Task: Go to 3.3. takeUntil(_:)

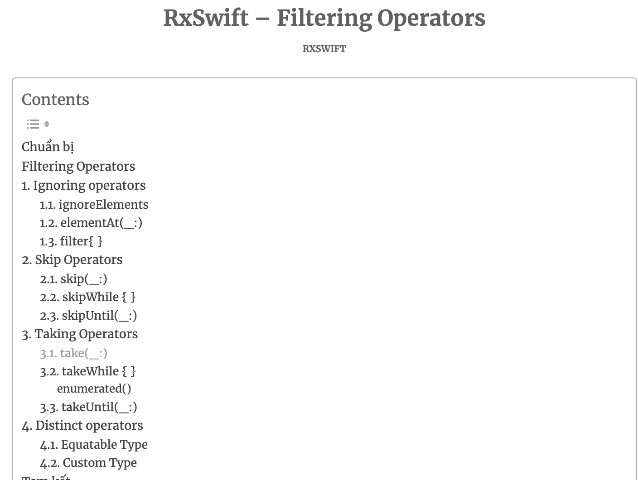Action: 88,407
